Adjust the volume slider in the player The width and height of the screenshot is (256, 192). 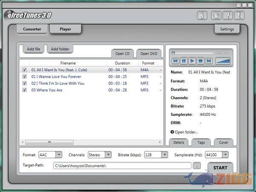(222, 61)
